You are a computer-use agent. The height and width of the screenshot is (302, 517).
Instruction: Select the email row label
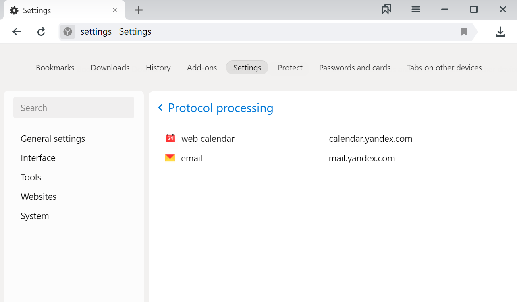click(x=192, y=158)
